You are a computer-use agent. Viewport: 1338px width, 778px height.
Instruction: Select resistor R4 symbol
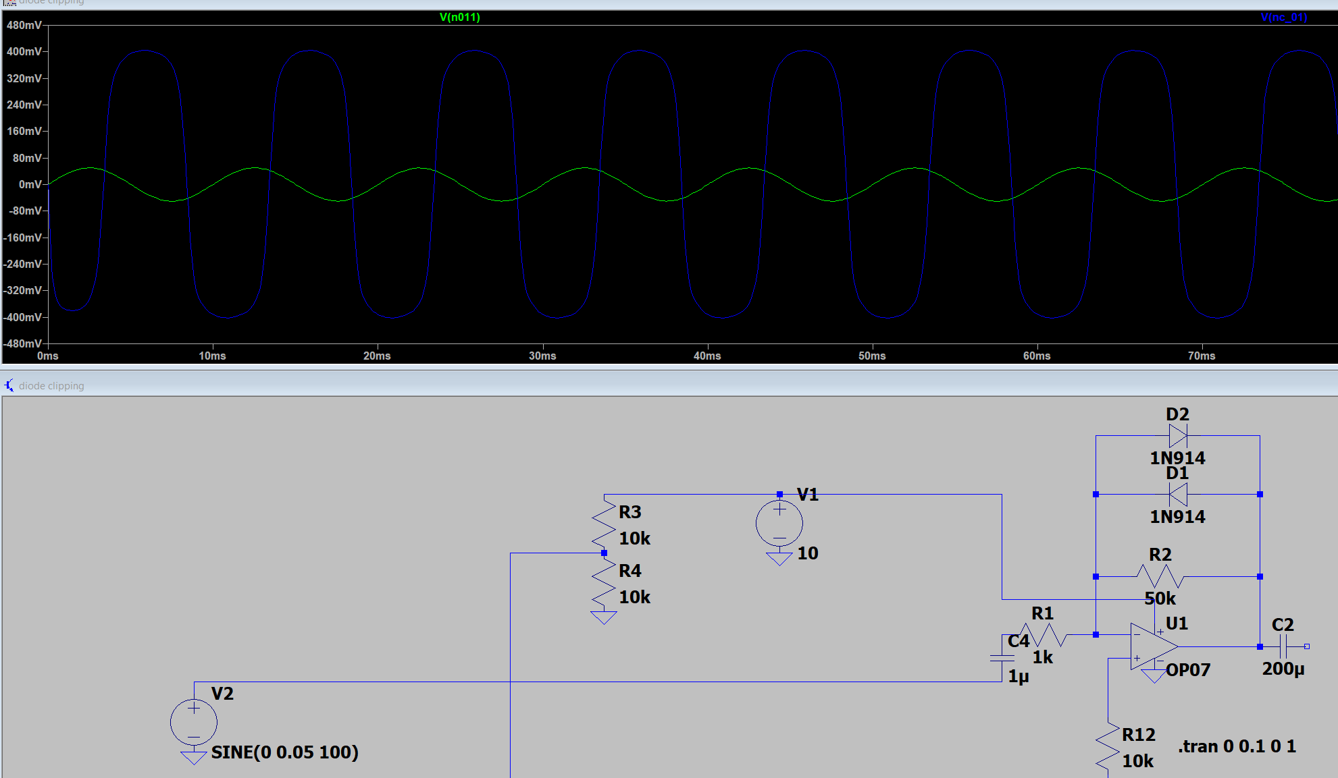point(604,583)
